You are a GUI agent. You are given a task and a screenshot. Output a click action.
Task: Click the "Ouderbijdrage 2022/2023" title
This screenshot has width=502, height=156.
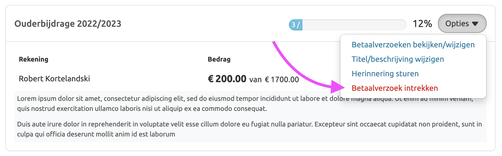68,24
